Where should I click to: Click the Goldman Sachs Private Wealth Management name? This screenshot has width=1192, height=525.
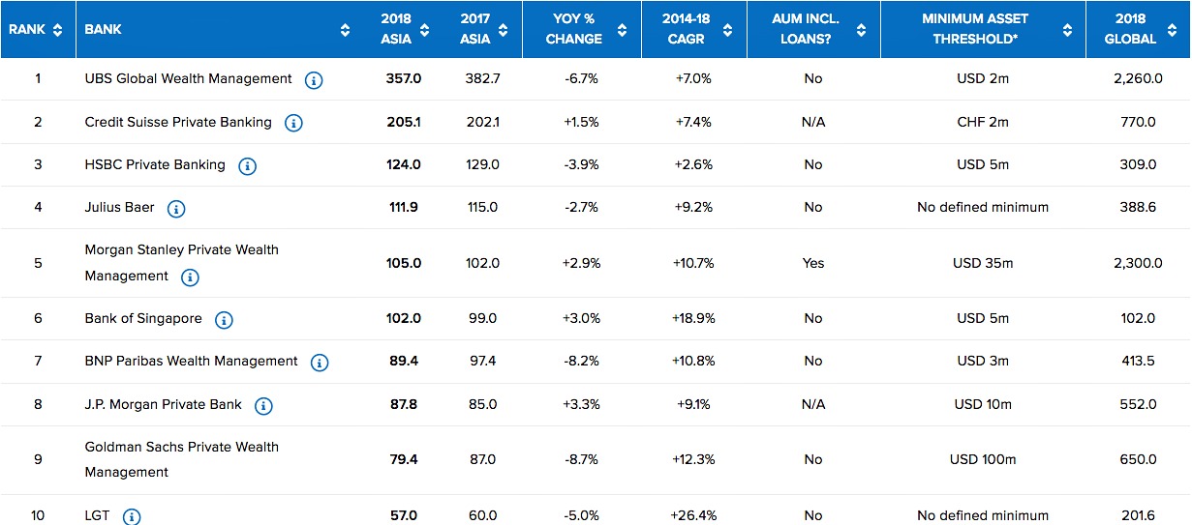coord(181,459)
